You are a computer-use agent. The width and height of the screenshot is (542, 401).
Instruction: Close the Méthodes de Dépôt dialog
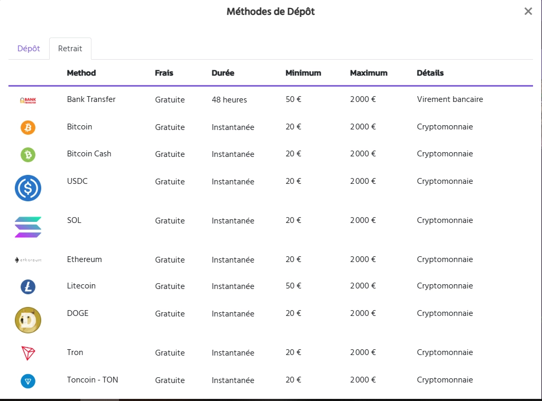[x=528, y=12]
